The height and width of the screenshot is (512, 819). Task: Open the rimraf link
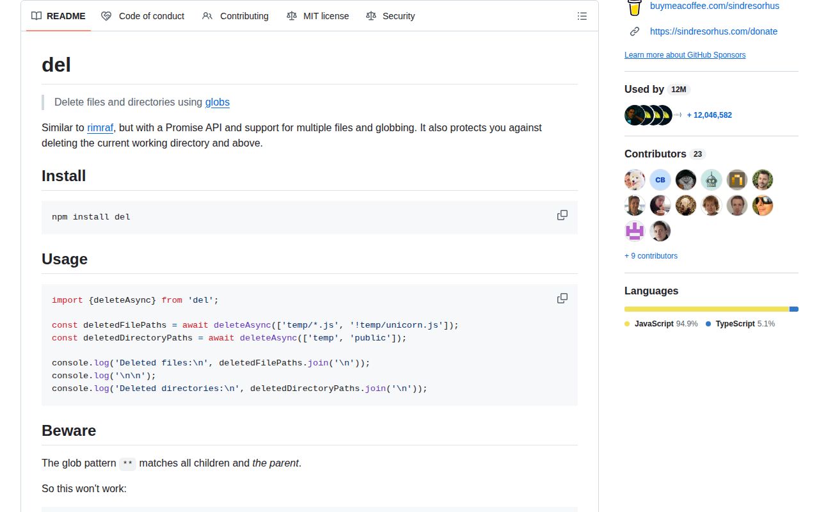[x=100, y=127]
